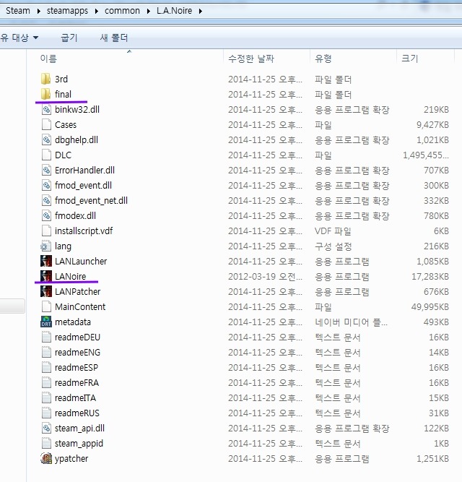Expand the arrow after Steam breadcrumb

pos(39,11)
